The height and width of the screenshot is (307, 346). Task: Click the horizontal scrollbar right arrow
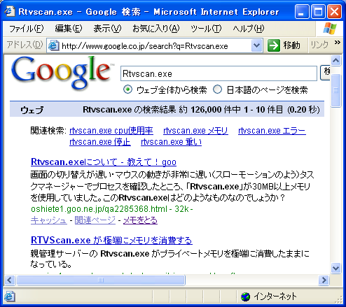(324, 280)
